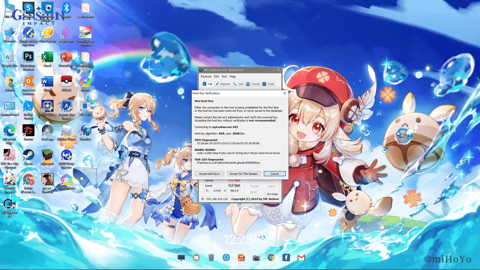Click recycle bin icon in the dock
Viewport: 480px width, 270px height.
pyautogui.click(x=211, y=257)
